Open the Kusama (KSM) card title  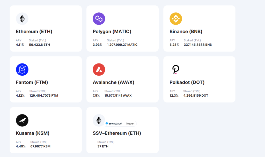pos(33,133)
